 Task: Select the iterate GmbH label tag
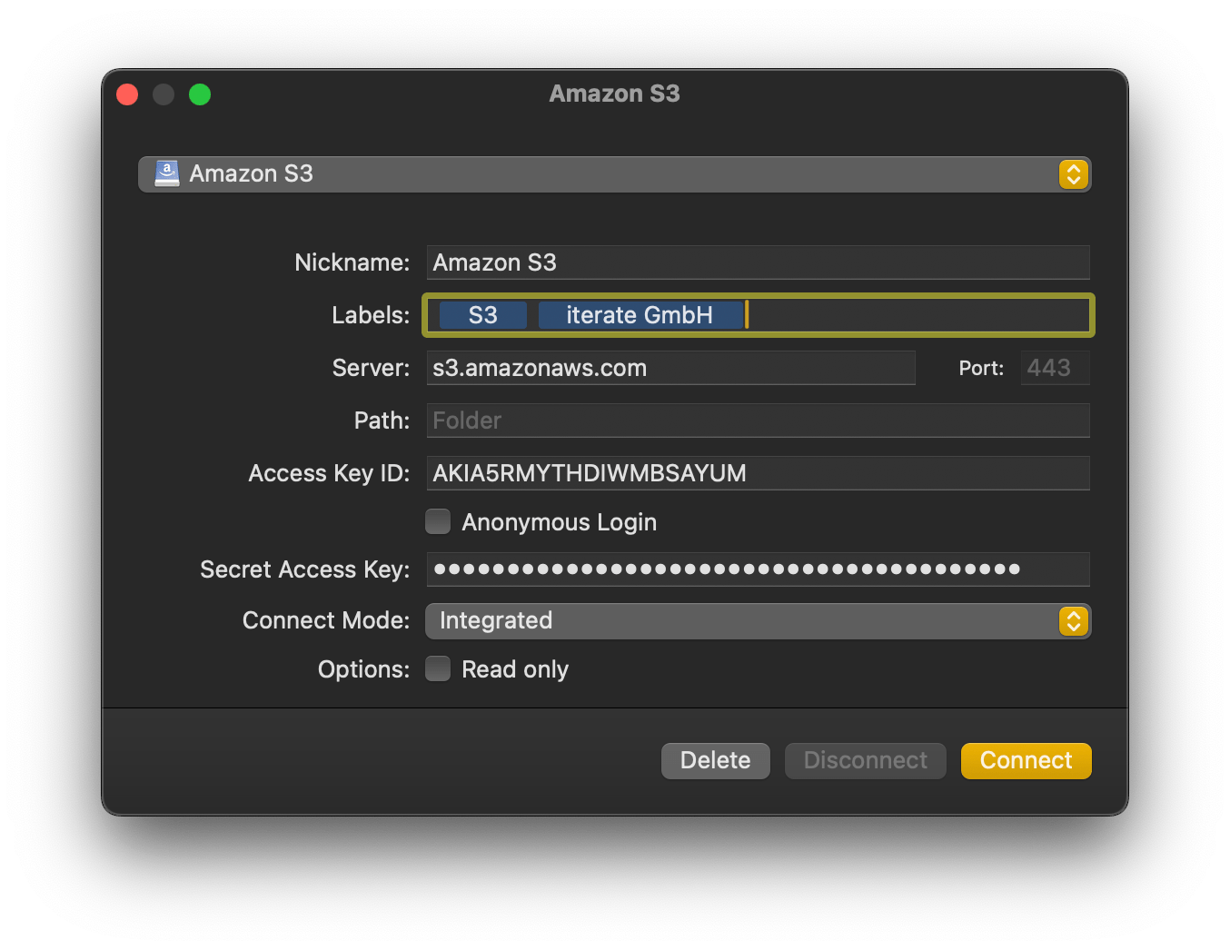pyautogui.click(x=640, y=314)
